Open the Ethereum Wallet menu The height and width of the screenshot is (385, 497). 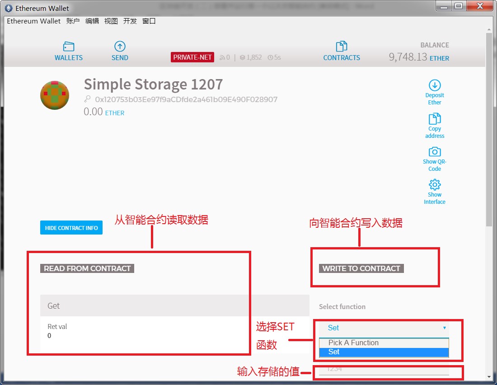point(33,21)
